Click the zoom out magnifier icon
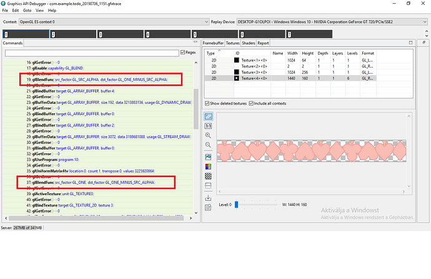The width and height of the screenshot is (431, 279). click(x=208, y=146)
